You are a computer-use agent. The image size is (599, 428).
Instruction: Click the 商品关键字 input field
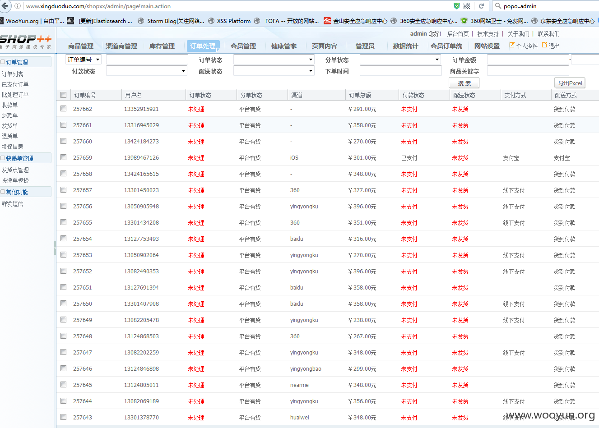coord(528,71)
